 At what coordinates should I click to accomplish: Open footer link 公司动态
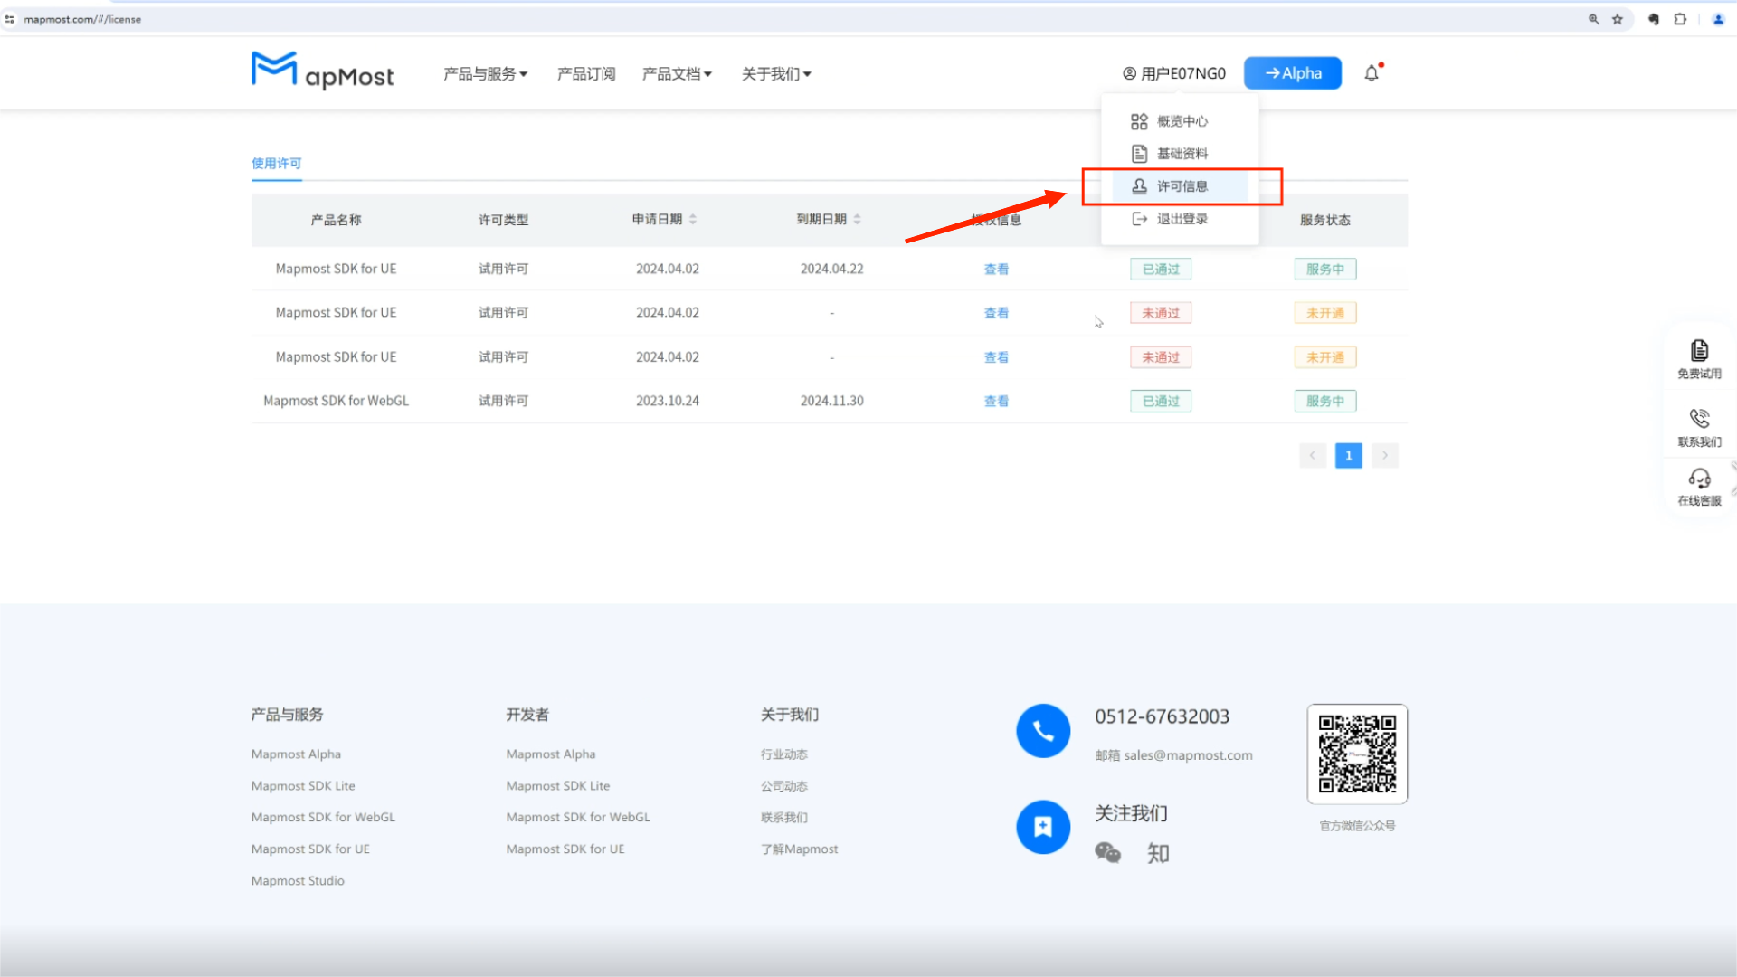pyautogui.click(x=784, y=786)
